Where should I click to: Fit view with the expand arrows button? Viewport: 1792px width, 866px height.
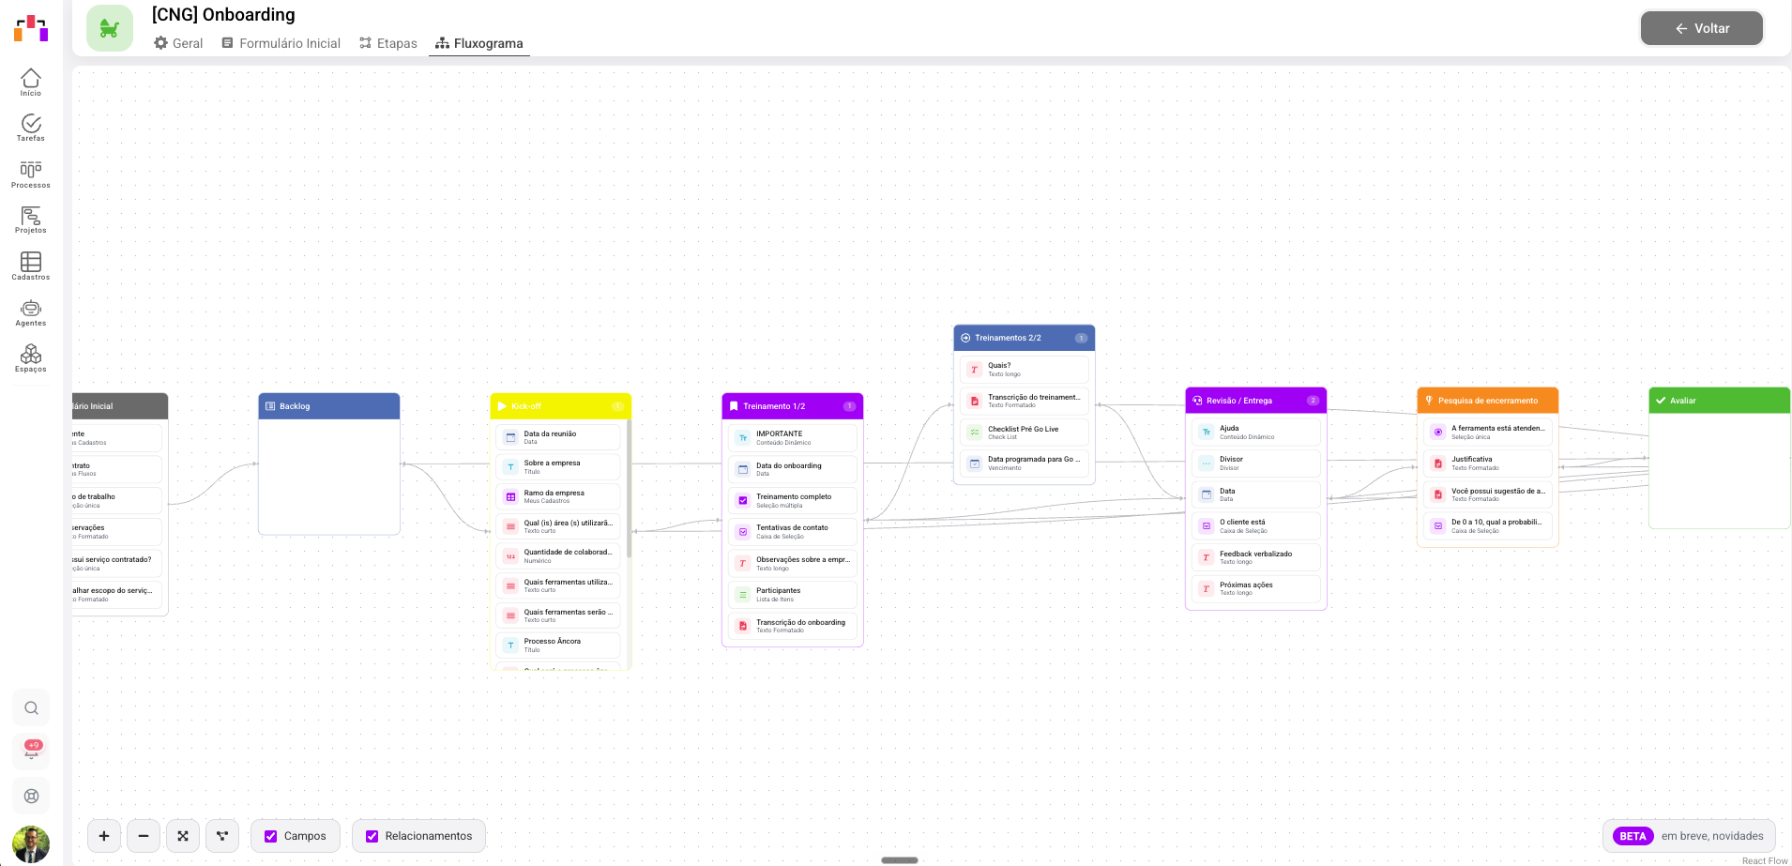point(183,836)
